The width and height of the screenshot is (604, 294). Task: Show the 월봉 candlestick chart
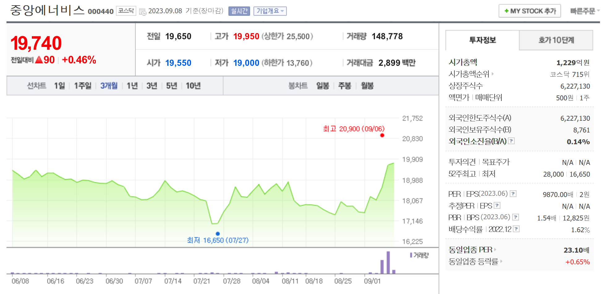click(x=367, y=86)
